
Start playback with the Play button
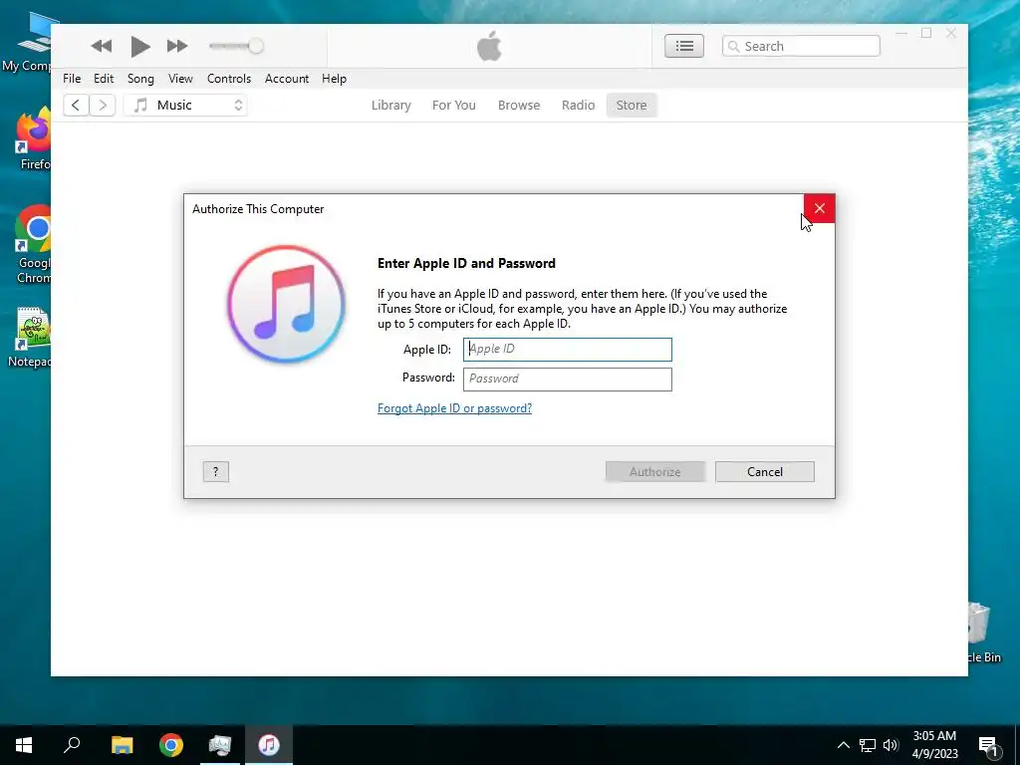coord(139,46)
